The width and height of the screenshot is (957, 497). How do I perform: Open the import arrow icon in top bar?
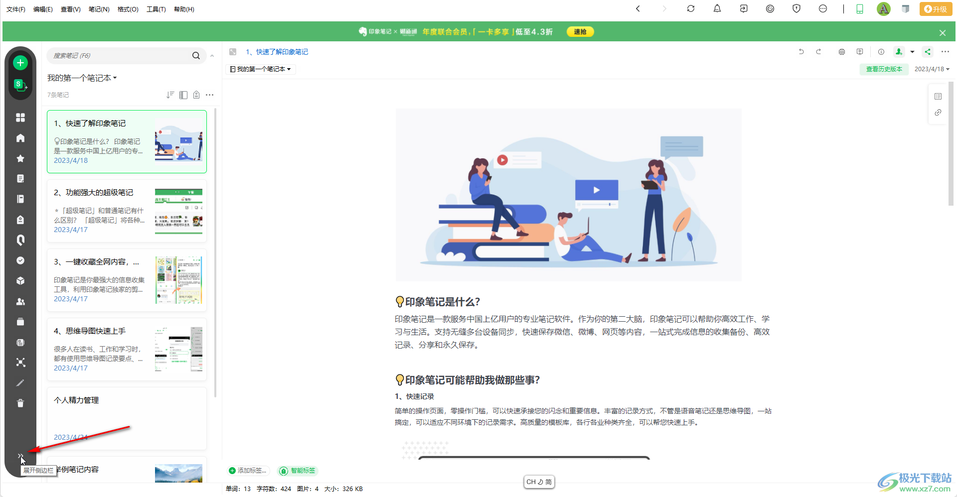(x=744, y=8)
